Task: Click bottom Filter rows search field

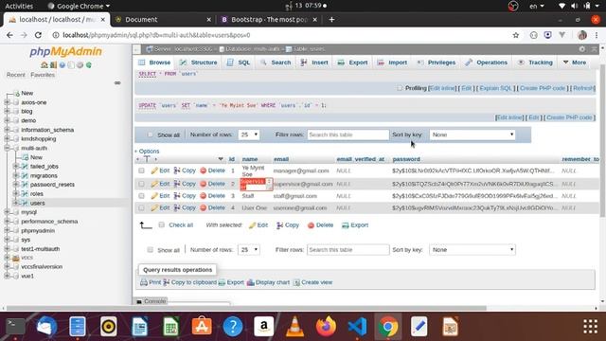Action: pos(348,250)
